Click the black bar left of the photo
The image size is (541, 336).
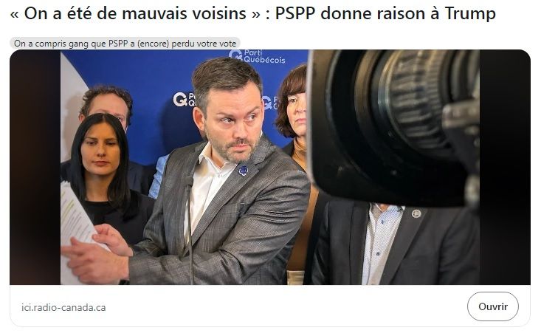(x=35, y=167)
